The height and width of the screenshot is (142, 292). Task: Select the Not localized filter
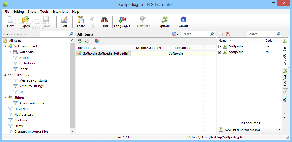click(24, 114)
